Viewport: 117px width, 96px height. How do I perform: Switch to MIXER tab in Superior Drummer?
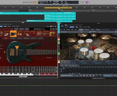(x=92, y=30)
